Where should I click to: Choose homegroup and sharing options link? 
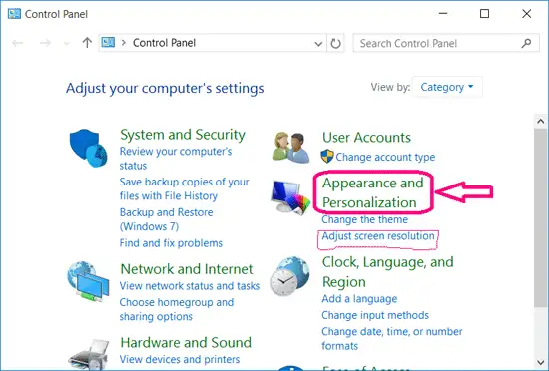(177, 309)
